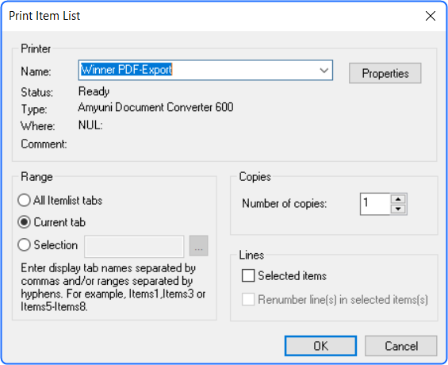The height and width of the screenshot is (365, 448).
Task: Decrease number of copies with down arrow
Action: [x=398, y=209]
